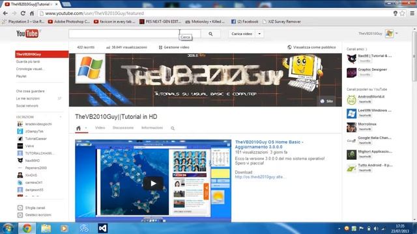Image resolution: width=417 pixels, height=234 pixels.
Task: Click the user avatar icon at top right
Action: (389, 34)
